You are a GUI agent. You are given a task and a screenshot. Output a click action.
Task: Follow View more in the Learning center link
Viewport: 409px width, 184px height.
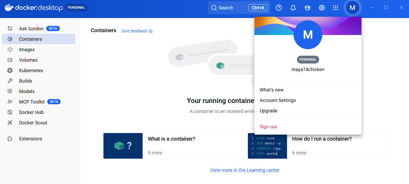(x=245, y=170)
